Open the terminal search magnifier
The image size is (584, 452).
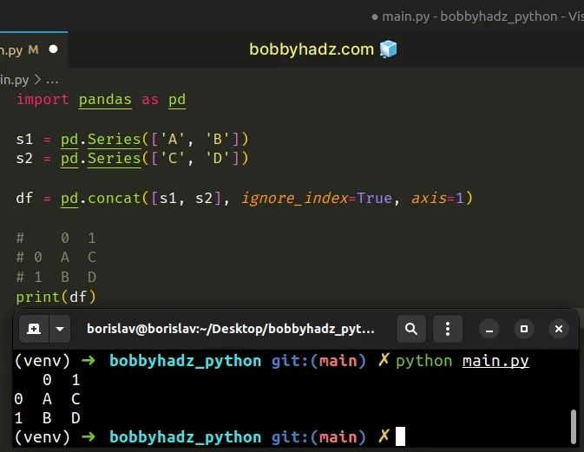411,329
